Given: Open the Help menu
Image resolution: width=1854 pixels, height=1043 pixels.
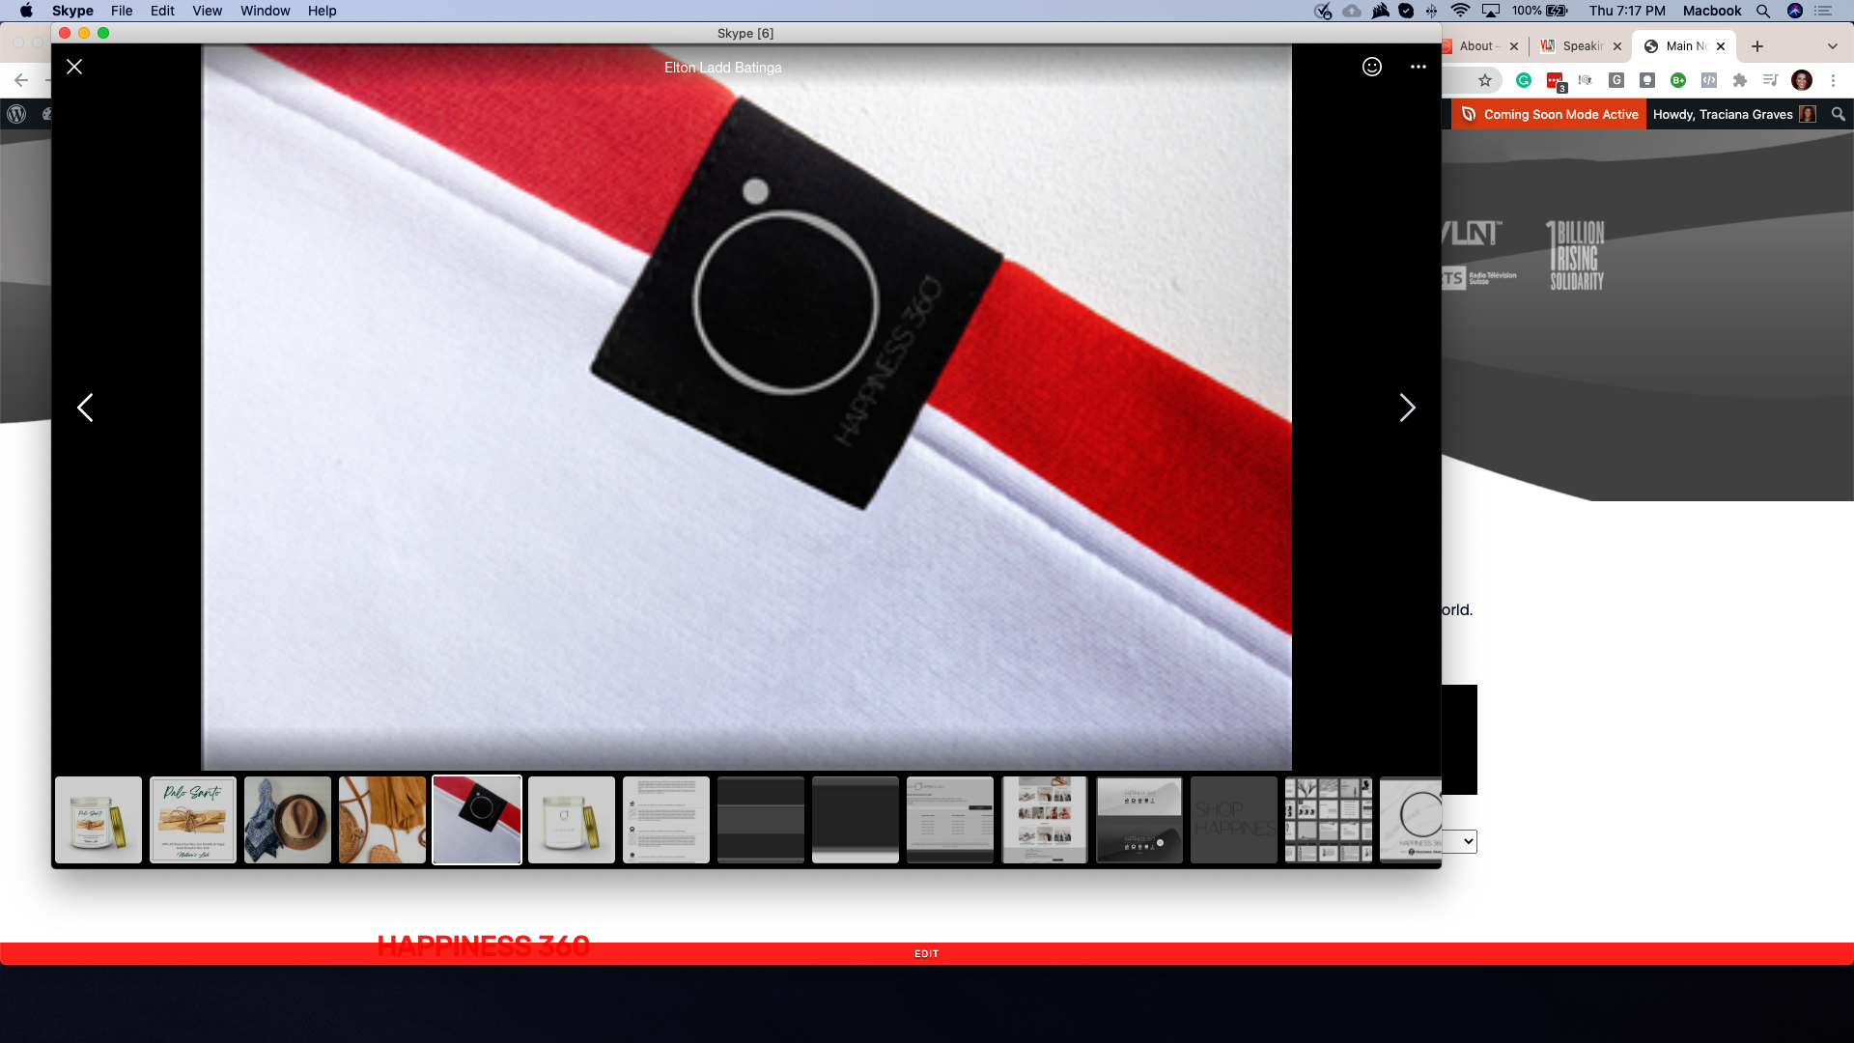Looking at the screenshot, I should (322, 11).
